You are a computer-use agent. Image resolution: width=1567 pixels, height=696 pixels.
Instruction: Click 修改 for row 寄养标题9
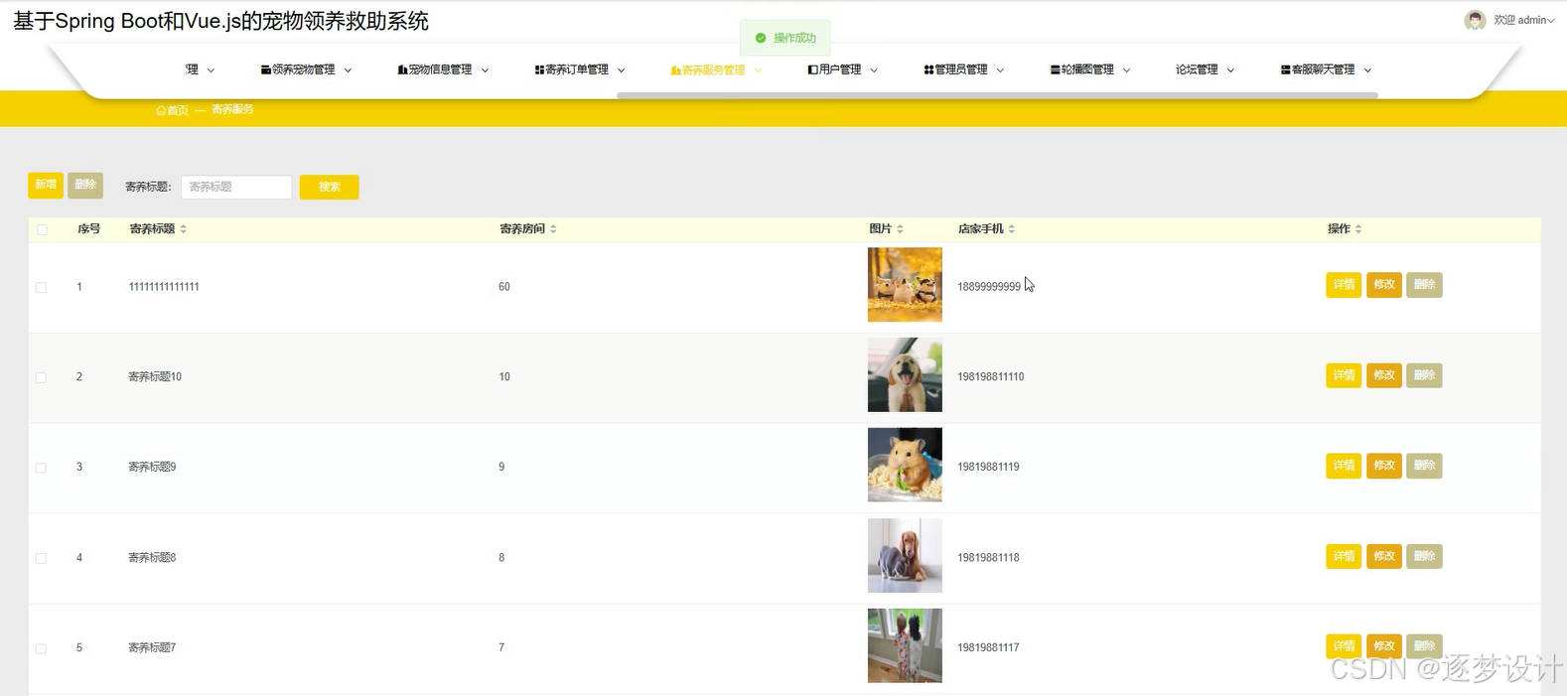(x=1384, y=466)
